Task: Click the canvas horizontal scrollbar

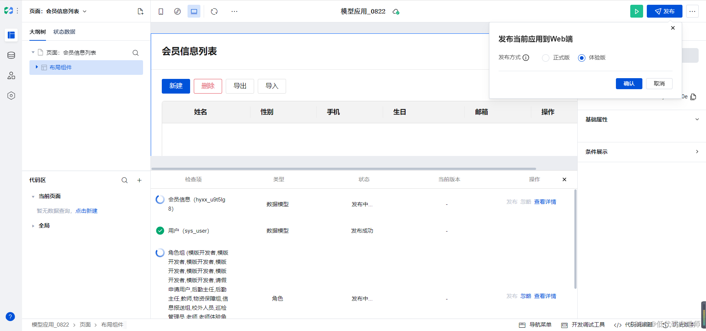Action: pyautogui.click(x=343, y=169)
